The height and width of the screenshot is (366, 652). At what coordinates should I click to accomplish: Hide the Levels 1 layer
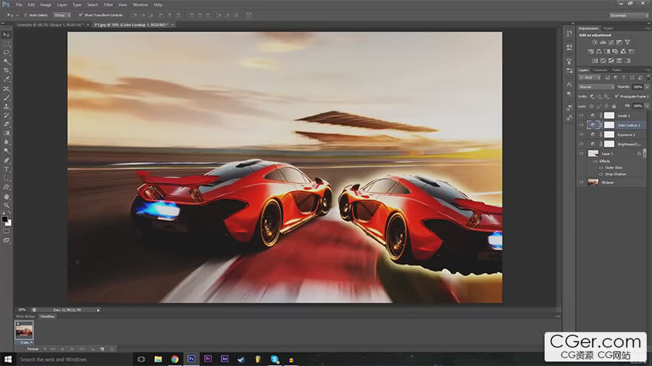point(582,115)
